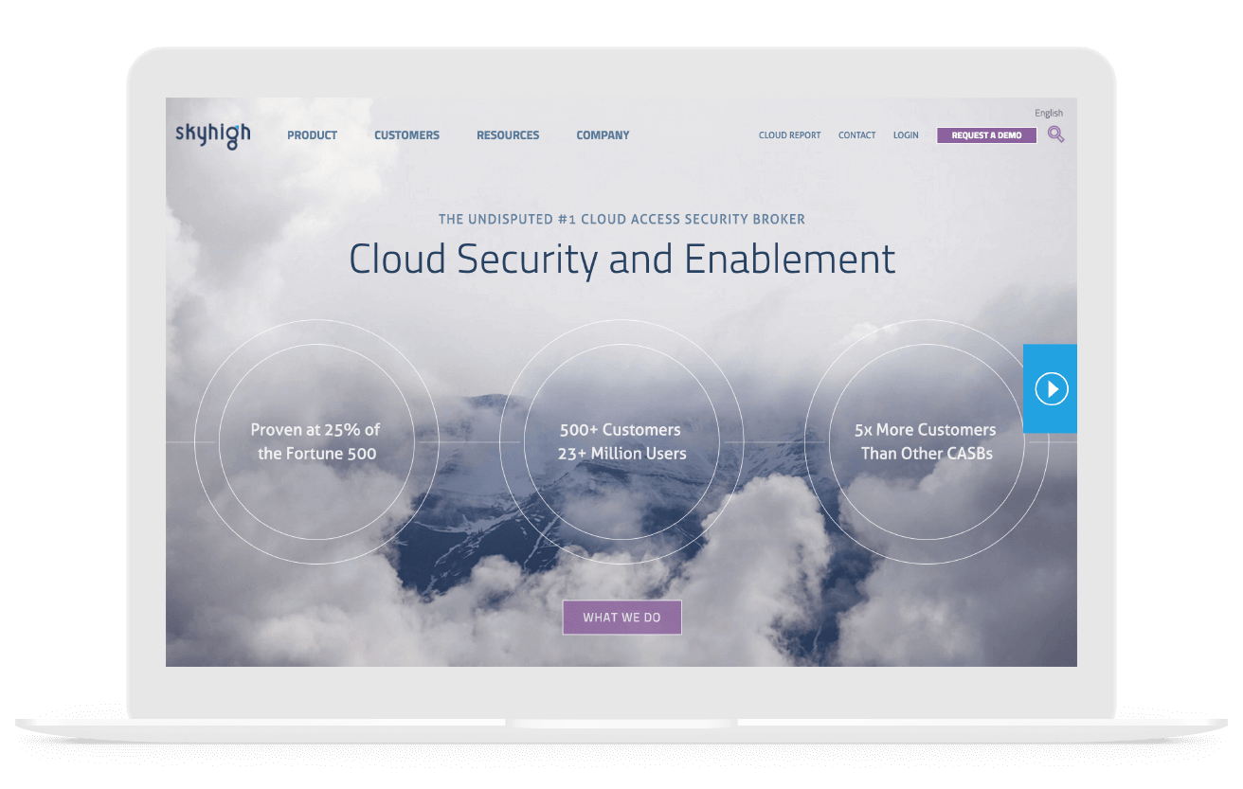Click the 'Cloud Security and Enablement' headline
Image resolution: width=1243 pixels, height=789 pixels.
pos(621,260)
